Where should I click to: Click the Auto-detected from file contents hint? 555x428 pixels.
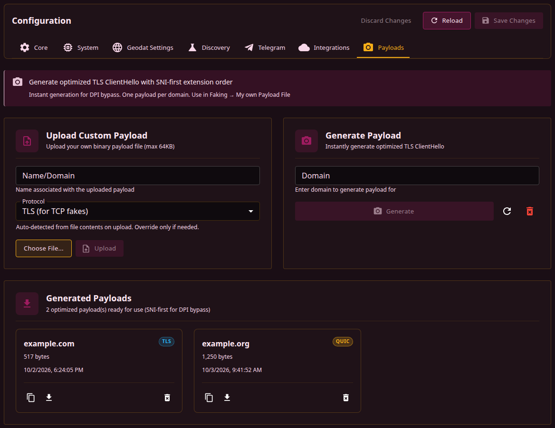pos(107,227)
